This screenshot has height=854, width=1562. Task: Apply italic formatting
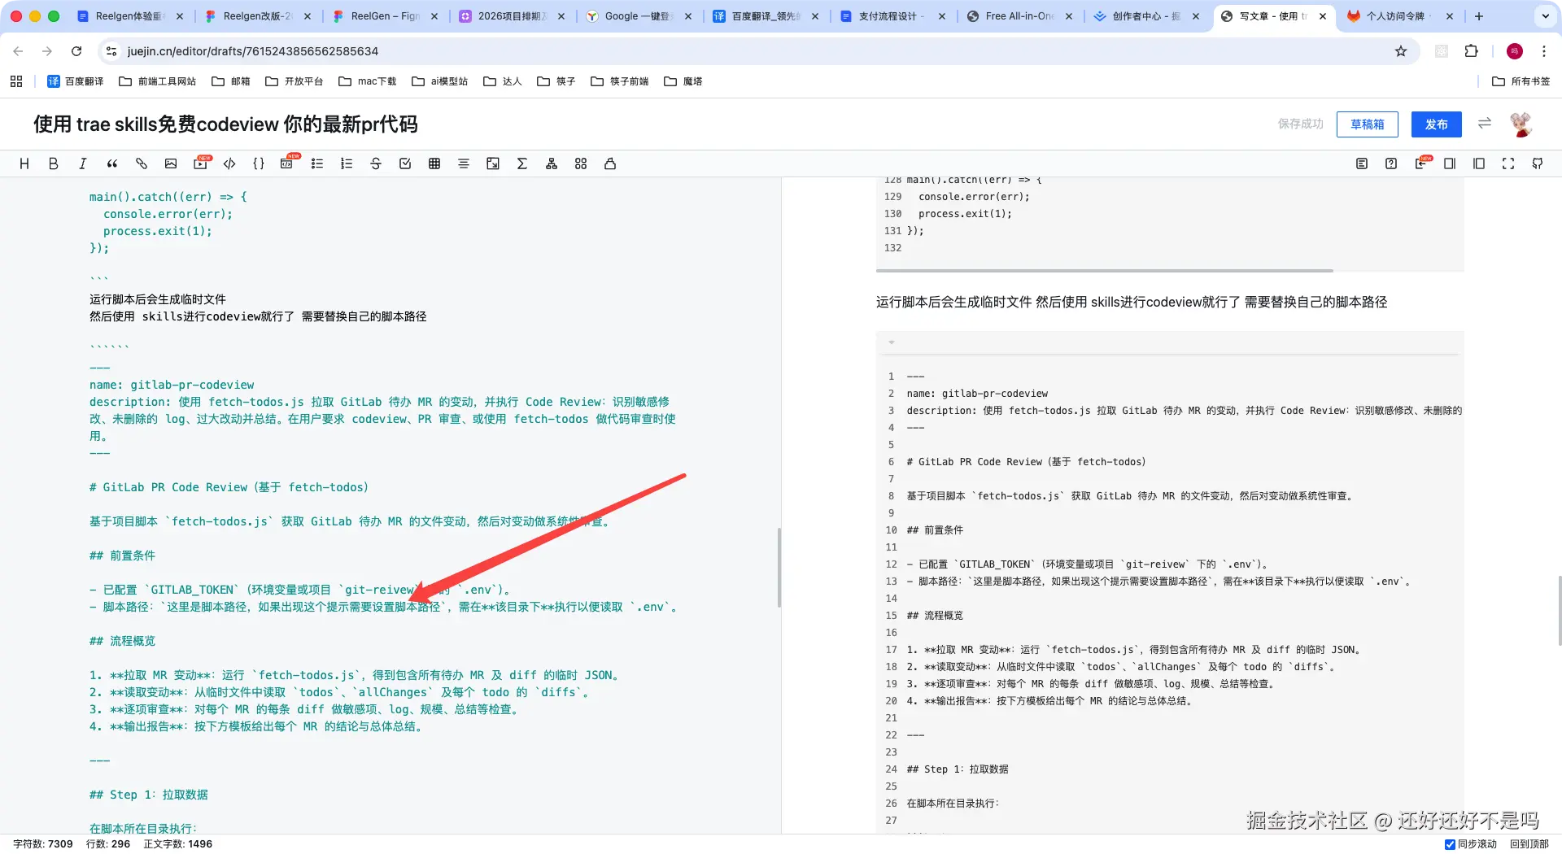[83, 163]
